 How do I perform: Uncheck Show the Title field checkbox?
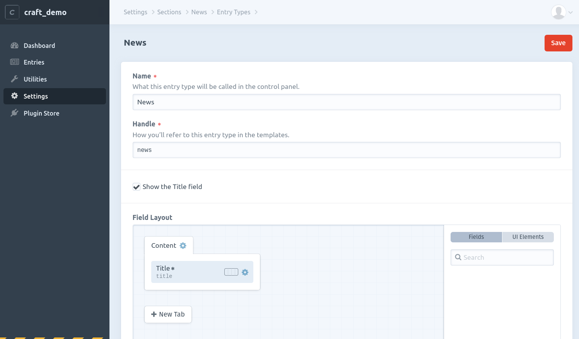137,187
